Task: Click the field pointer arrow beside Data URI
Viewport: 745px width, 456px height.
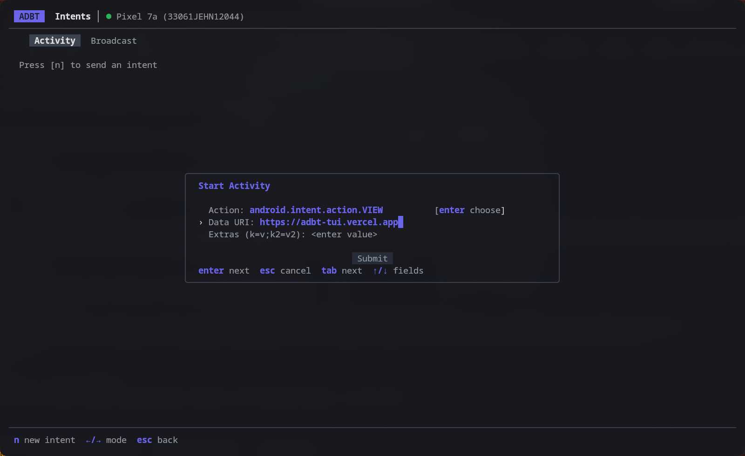Action: (201, 222)
